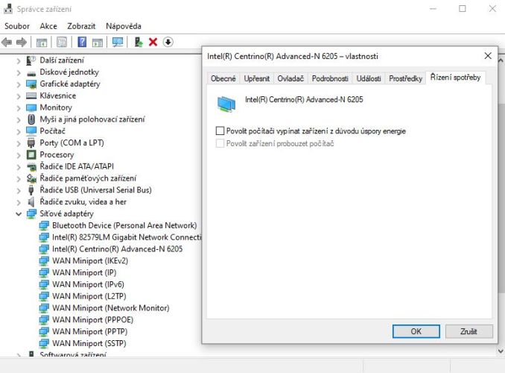This screenshot has width=505, height=373.
Task: Switch to the Události tab
Action: pos(369,78)
